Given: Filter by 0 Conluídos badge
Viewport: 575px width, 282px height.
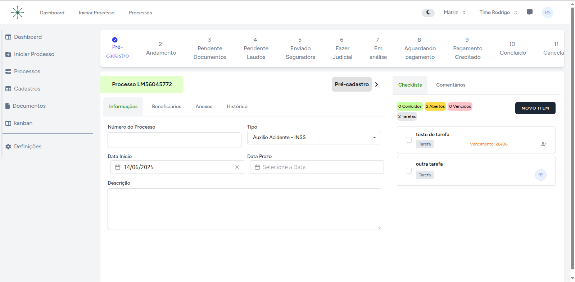Looking at the screenshot, I should pos(410,106).
